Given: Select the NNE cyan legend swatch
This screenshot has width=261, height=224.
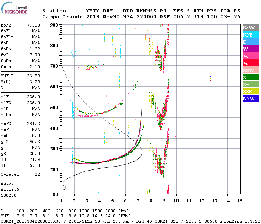Looking at the screenshot, I should coord(251,35).
